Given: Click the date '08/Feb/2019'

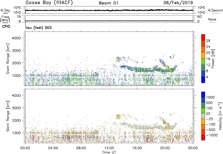Looking at the screenshot, I should [178, 3].
